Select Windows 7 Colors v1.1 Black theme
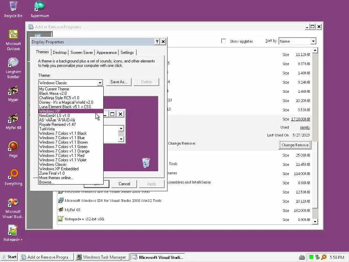Screen dimensions: 349x262 click(71, 133)
